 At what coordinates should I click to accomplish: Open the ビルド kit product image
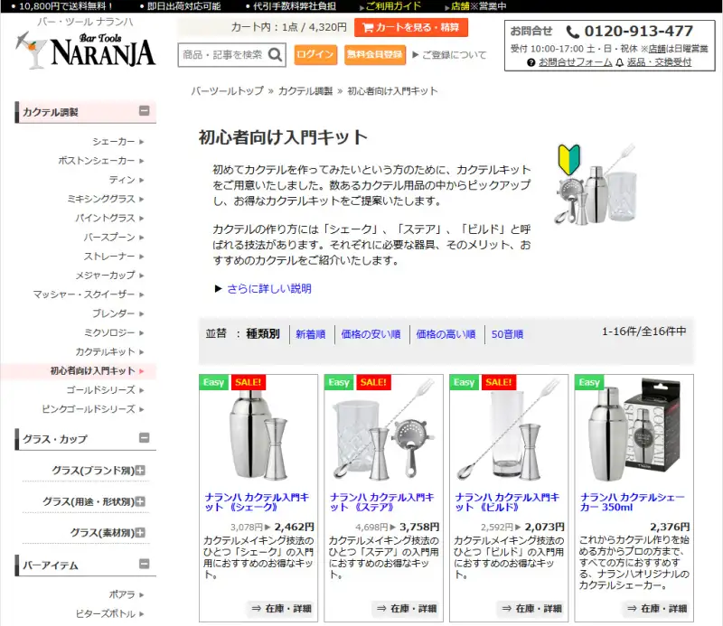pos(509,431)
